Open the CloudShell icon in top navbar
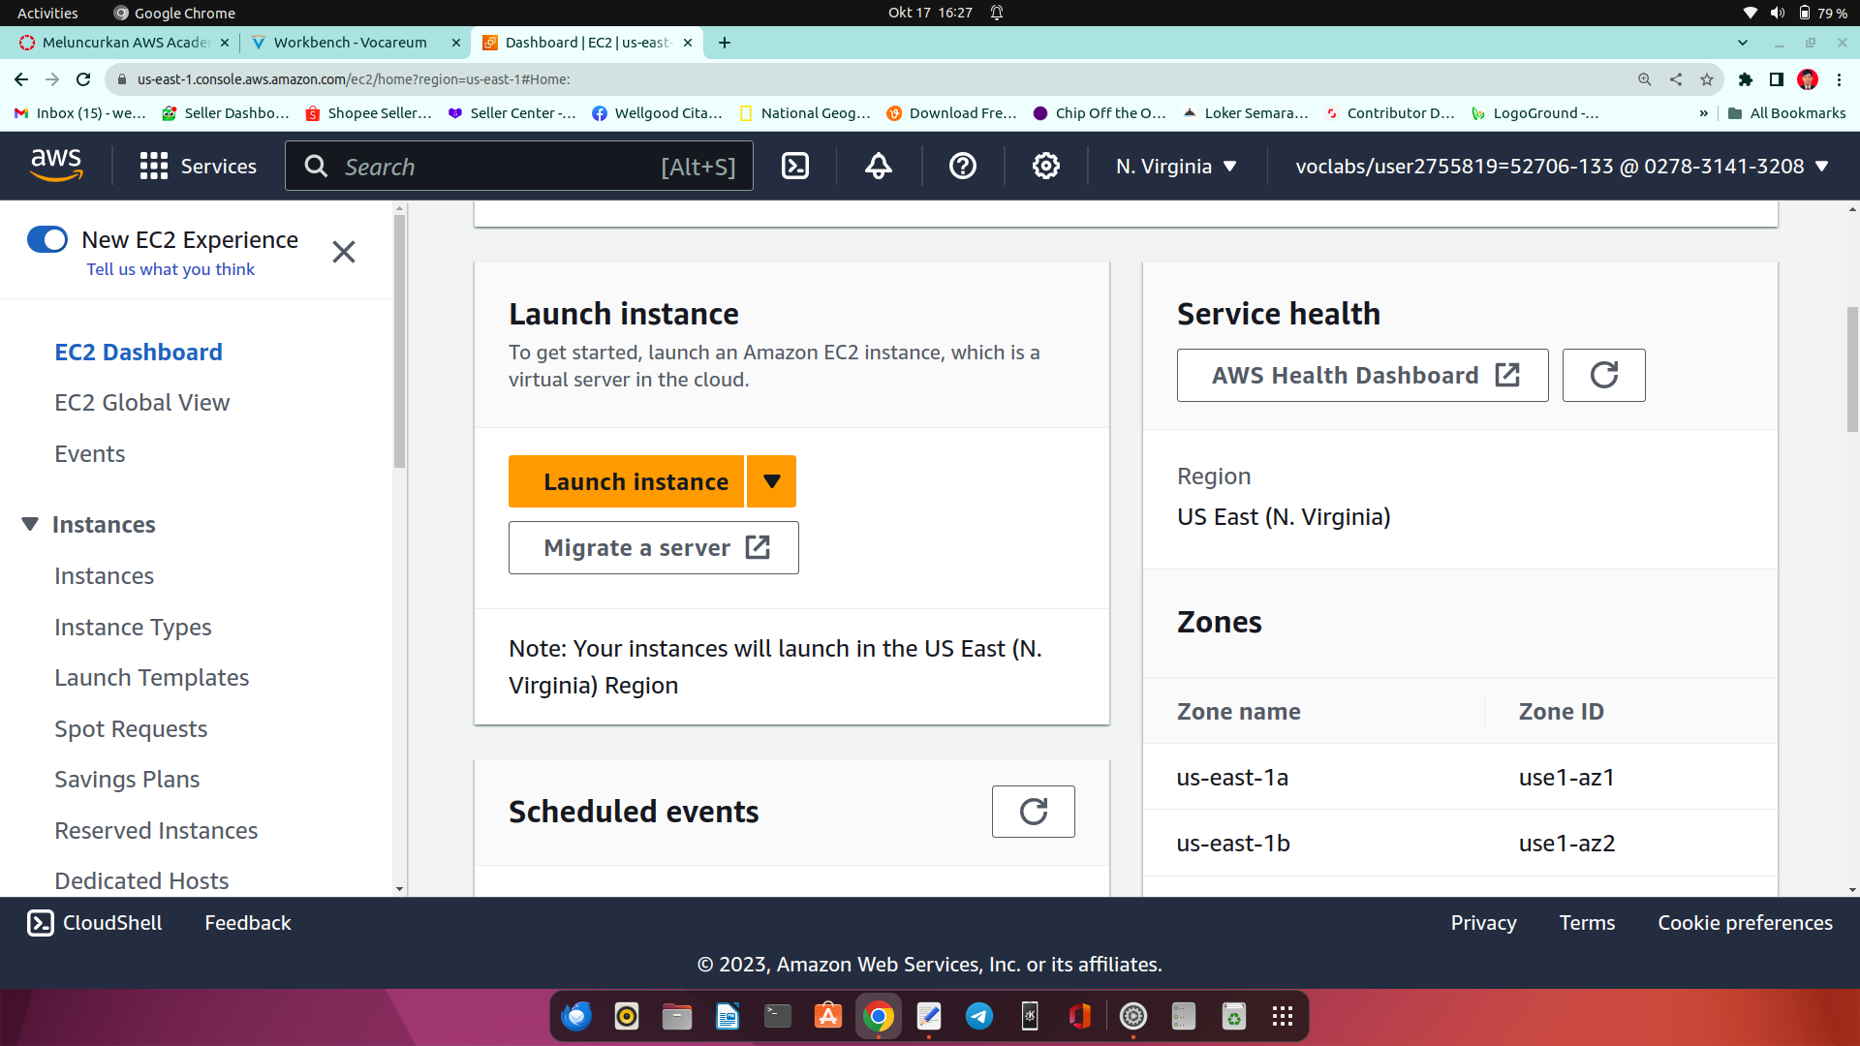 [795, 166]
